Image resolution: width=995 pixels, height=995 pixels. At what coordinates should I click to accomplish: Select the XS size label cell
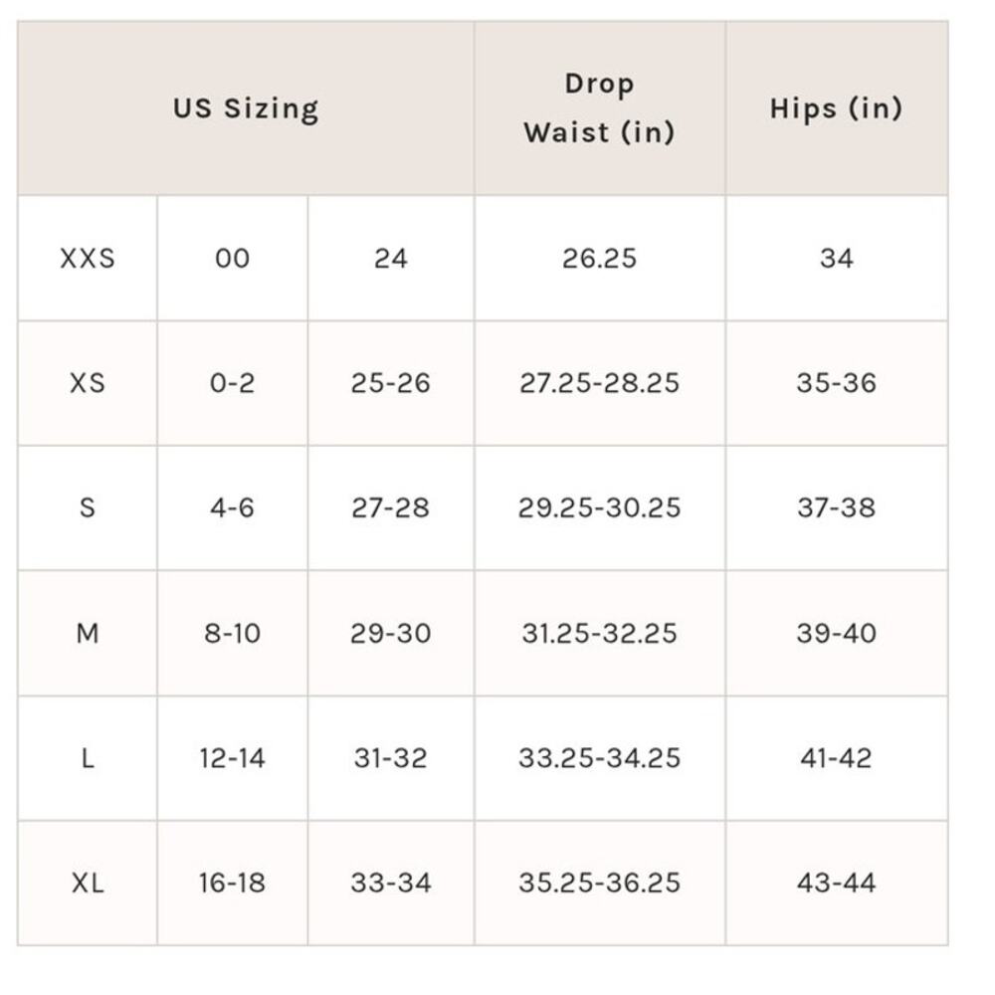[x=88, y=383]
